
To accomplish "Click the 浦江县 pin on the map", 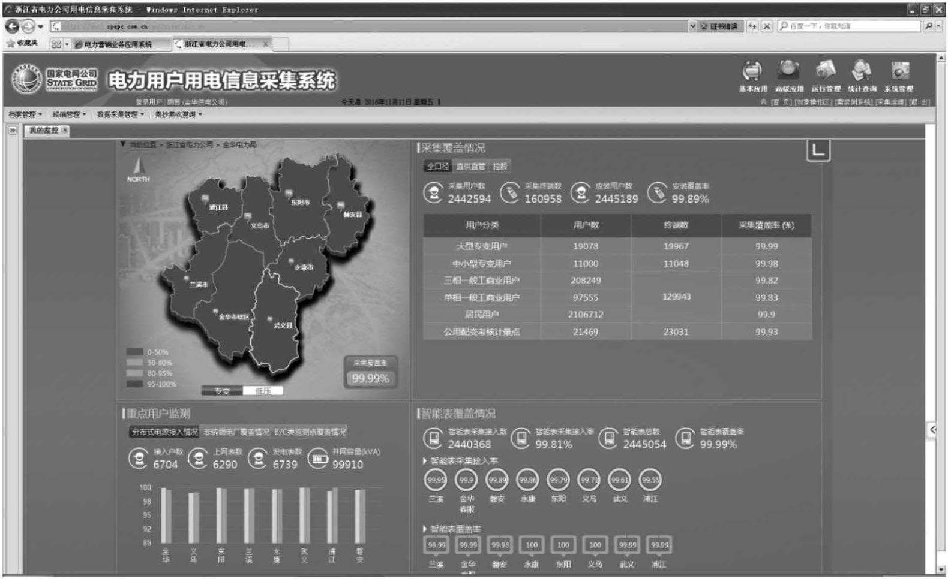I will point(205,198).
